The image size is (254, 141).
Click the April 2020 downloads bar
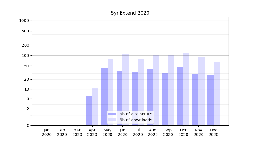pos(95,107)
